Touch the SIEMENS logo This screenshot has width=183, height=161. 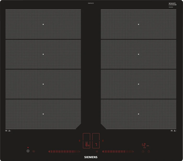point(91,157)
